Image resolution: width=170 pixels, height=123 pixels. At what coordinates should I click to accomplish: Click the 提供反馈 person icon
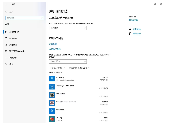[x=130, y=33]
